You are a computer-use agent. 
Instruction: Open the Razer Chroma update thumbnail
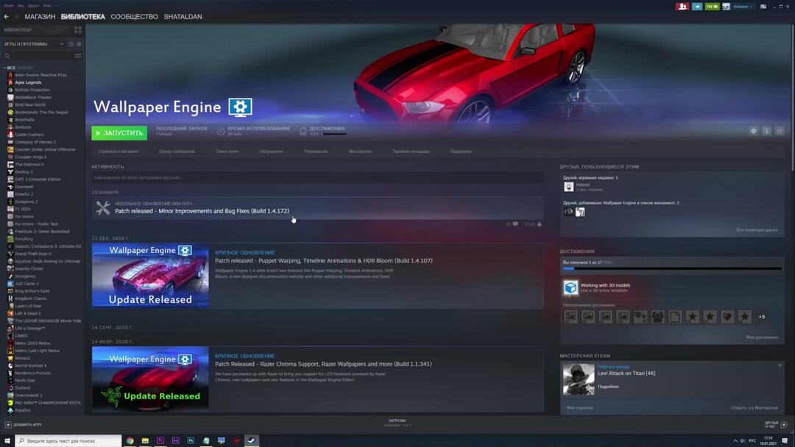150,379
